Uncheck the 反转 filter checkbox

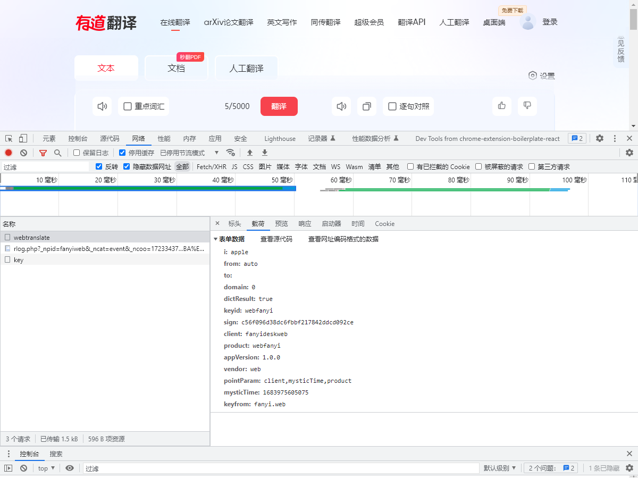(99, 166)
